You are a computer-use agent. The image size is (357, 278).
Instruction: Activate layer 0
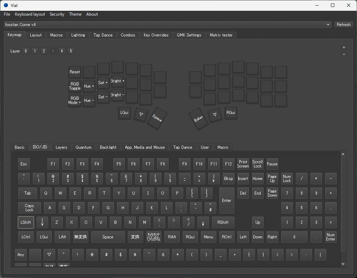pos(25,51)
